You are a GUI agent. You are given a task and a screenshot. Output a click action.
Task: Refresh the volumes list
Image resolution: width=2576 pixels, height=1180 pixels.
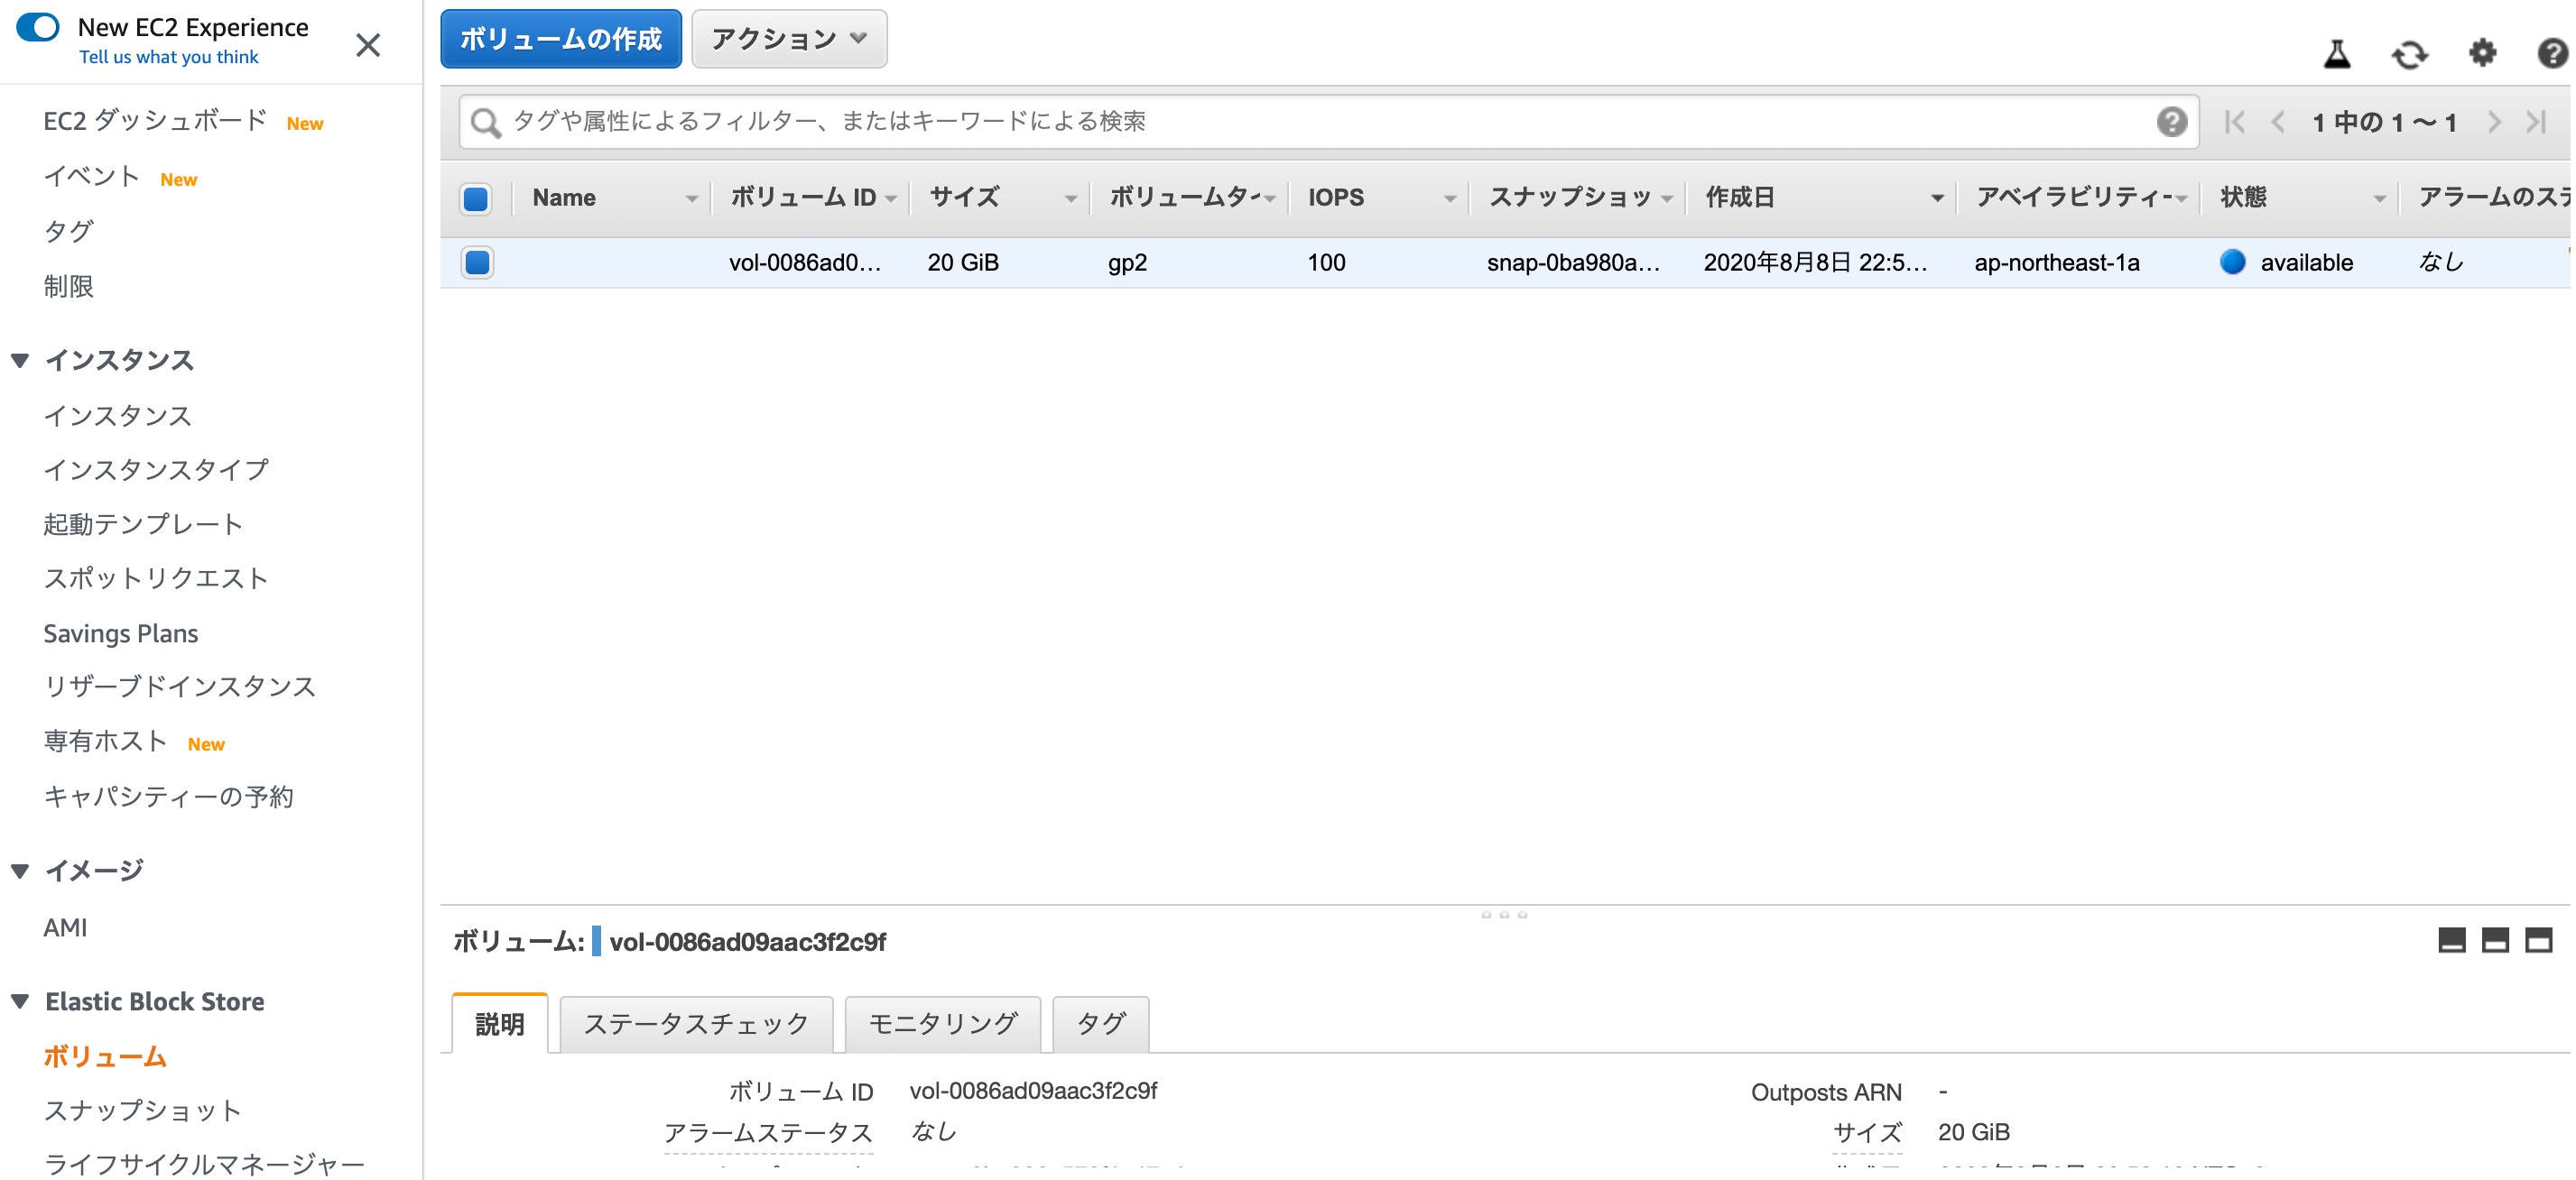(2409, 53)
